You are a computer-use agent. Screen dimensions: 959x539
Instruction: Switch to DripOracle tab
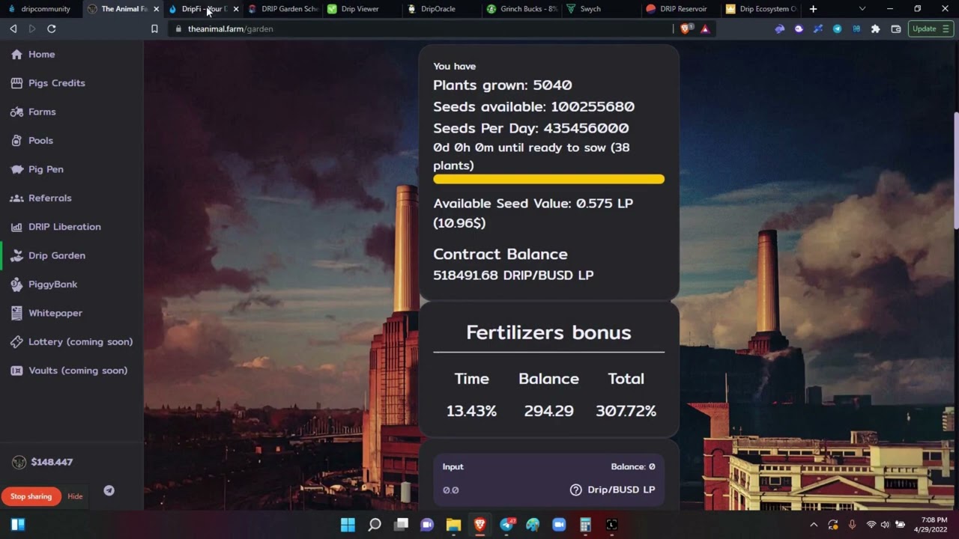click(442, 9)
